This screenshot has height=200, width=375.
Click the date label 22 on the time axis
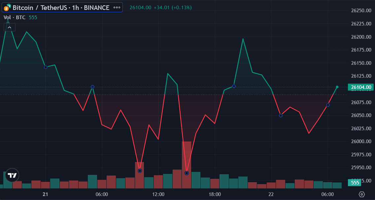(271, 194)
